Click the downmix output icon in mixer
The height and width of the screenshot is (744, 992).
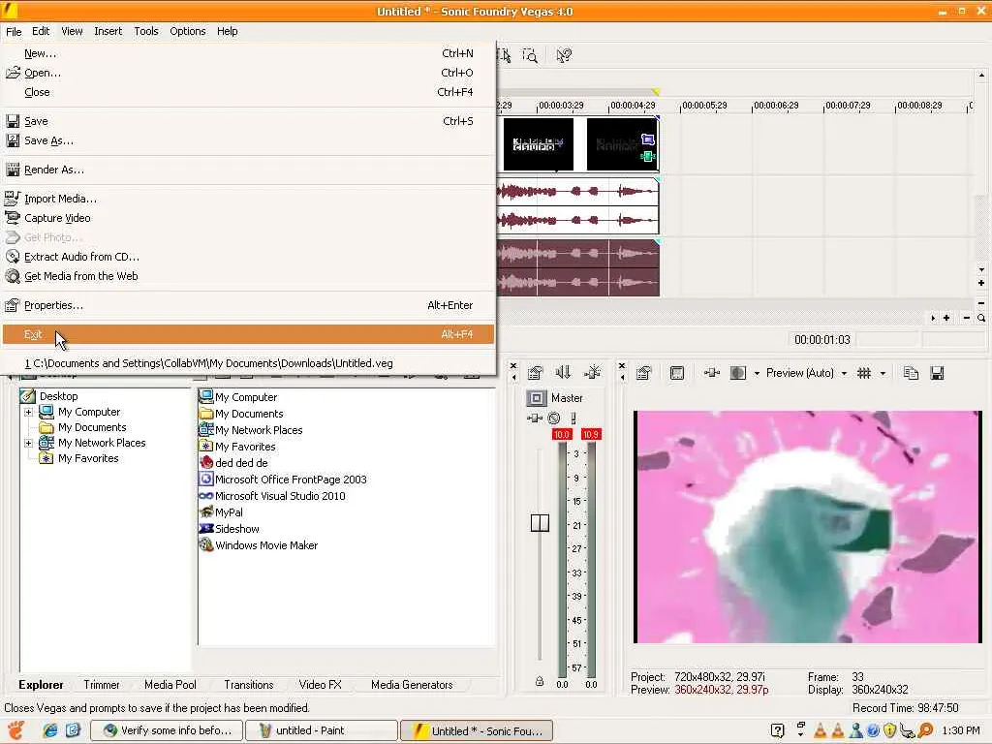563,373
